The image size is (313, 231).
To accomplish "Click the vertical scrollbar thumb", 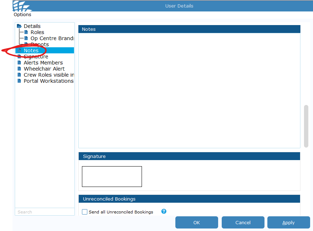I will 306,126.
